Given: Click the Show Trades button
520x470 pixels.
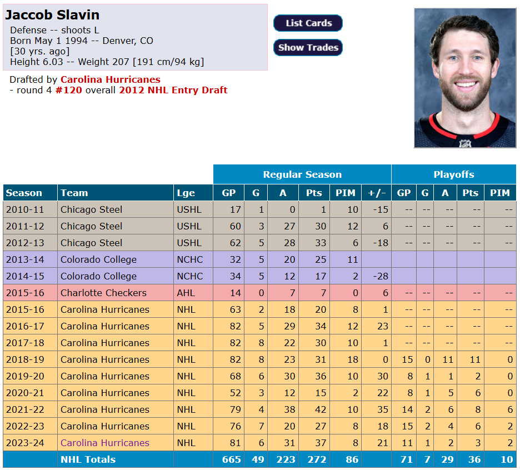Looking at the screenshot, I should [x=308, y=48].
